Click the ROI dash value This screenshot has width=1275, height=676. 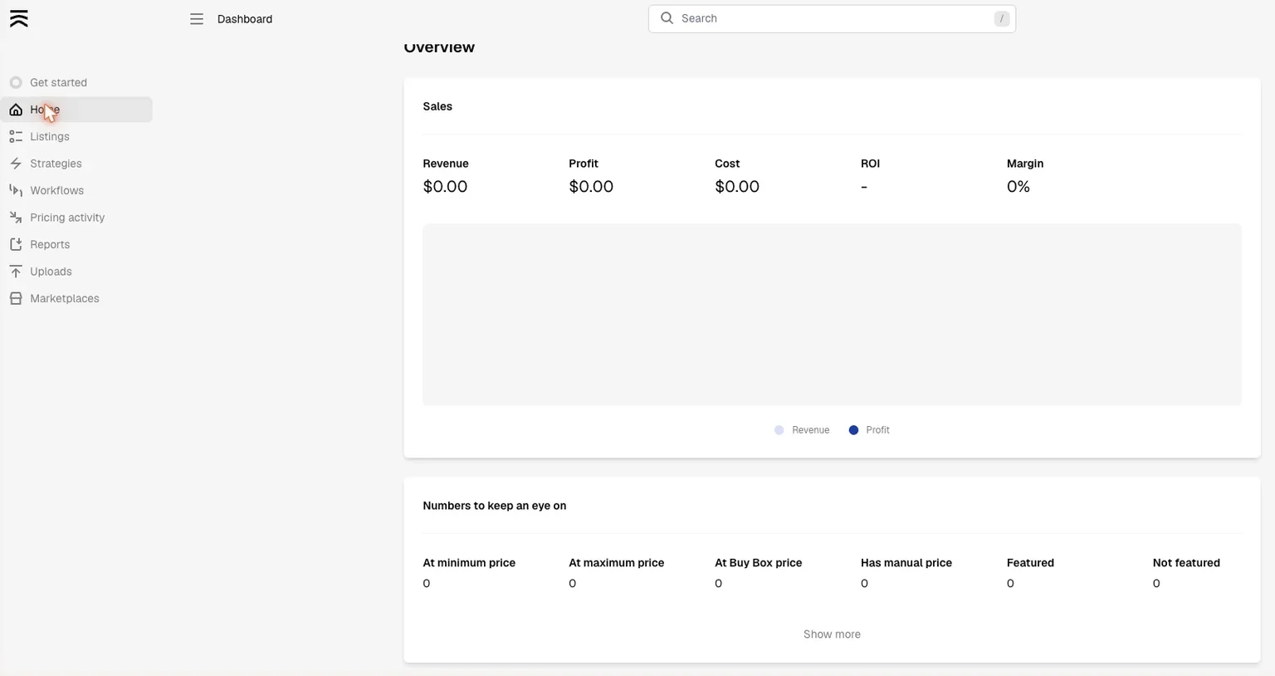864,187
